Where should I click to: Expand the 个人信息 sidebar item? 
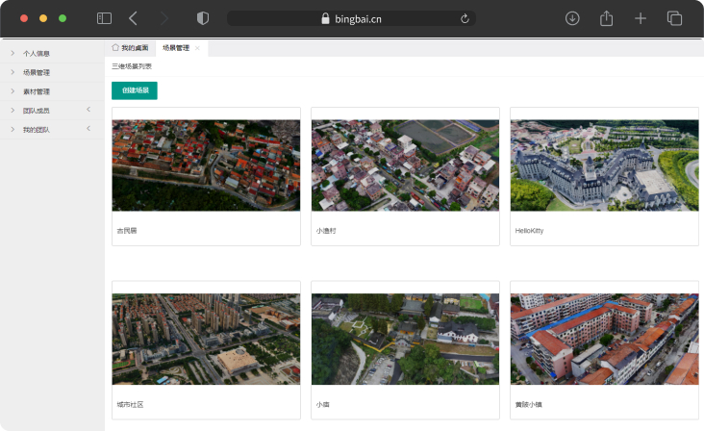click(37, 54)
